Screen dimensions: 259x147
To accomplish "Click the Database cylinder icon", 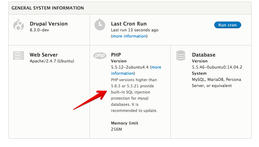I will (x=181, y=55).
